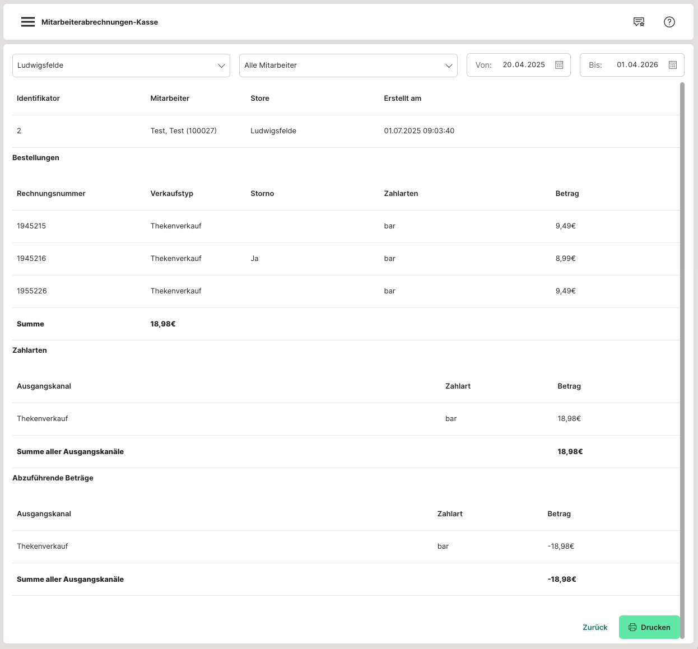This screenshot has width=698, height=649.
Task: Open the help question mark icon
Action: [669, 22]
